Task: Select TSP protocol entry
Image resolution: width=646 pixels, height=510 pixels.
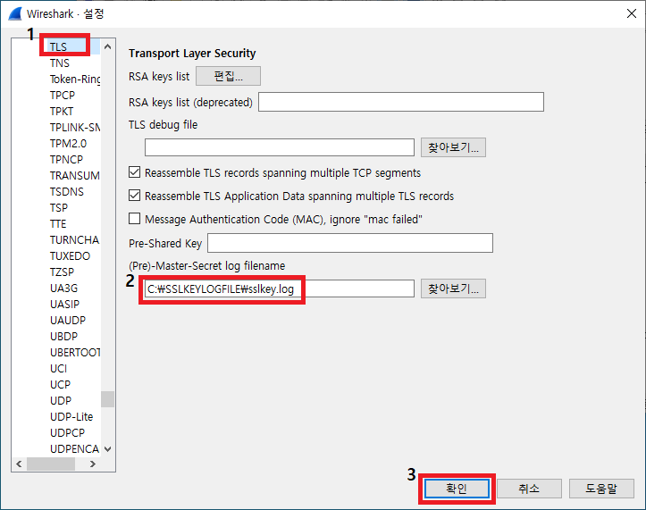Action: (x=58, y=207)
